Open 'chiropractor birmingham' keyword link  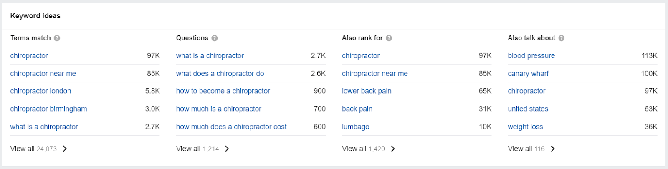(x=48, y=109)
